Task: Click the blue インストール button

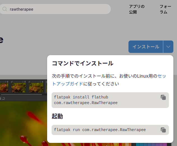Action: click(x=146, y=47)
